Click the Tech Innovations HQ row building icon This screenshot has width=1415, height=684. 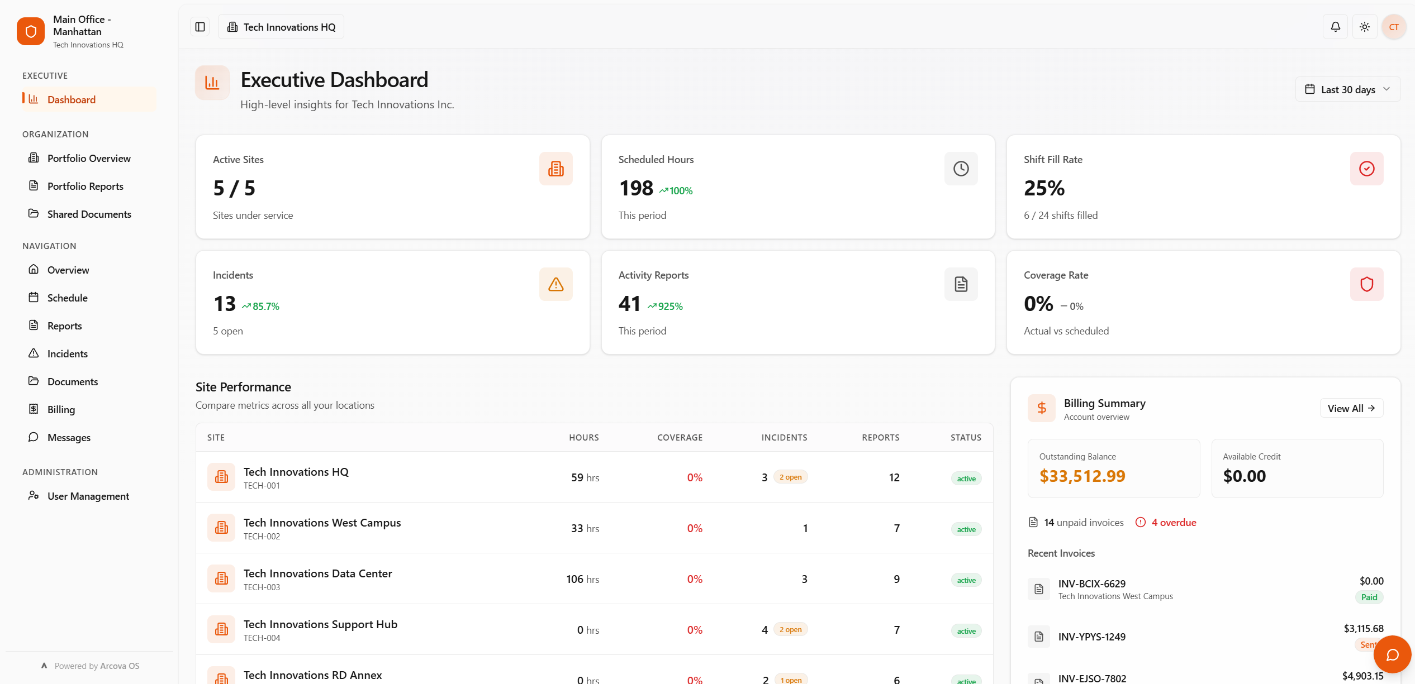coord(221,477)
